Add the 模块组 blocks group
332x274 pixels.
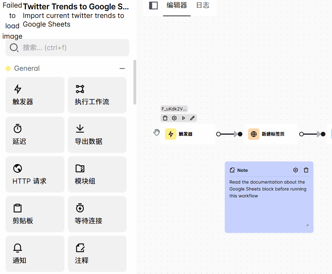click(x=97, y=174)
